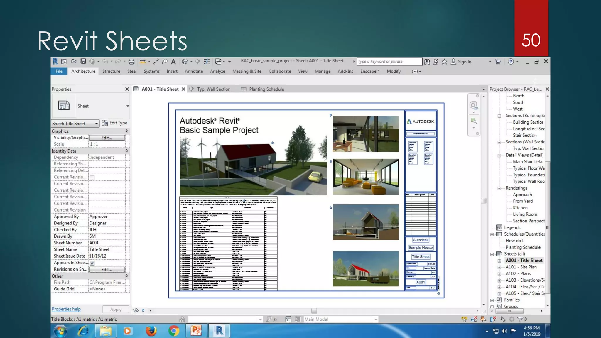This screenshot has width=601, height=338.
Task: Collapse the Graphics properties group
Action: coord(126,131)
